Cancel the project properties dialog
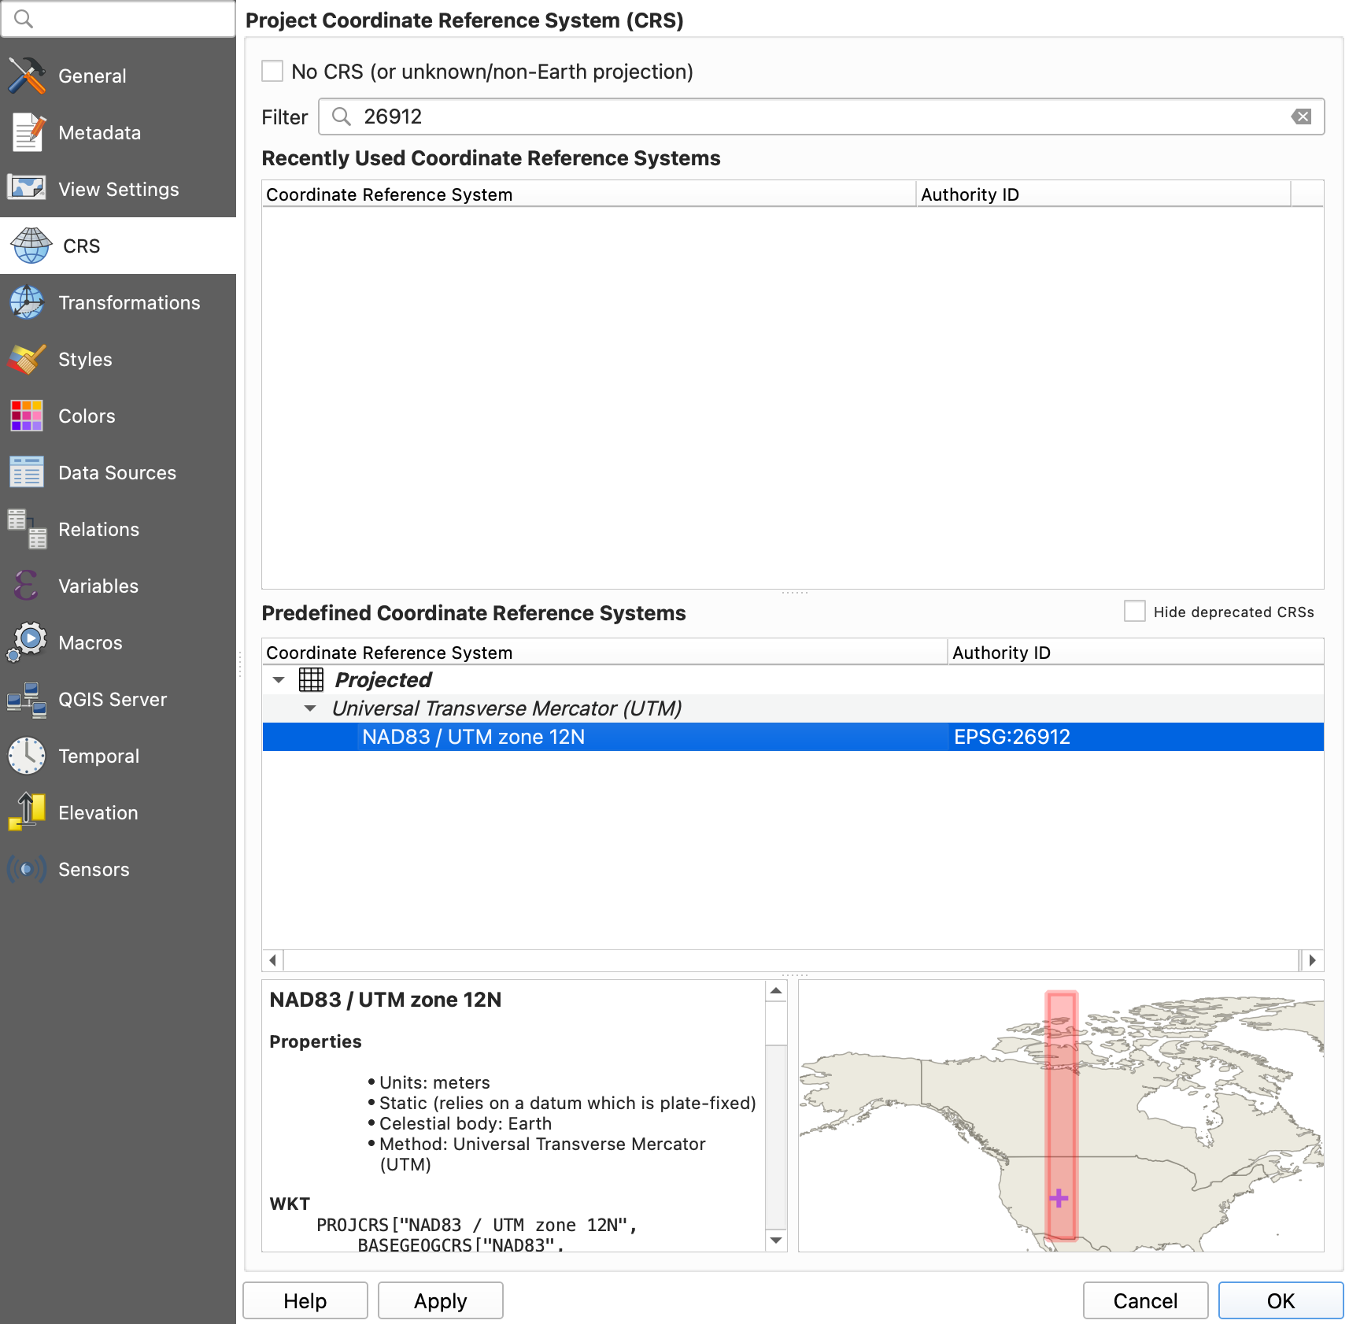 (1145, 1300)
